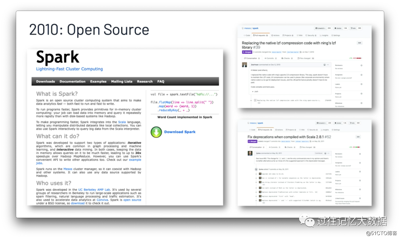Click the Download Spark text link

click(x=180, y=132)
